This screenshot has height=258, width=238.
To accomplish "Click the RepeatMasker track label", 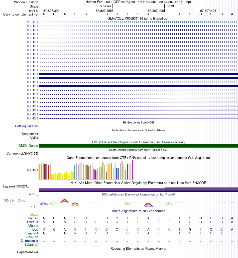I will tap(27, 252).
